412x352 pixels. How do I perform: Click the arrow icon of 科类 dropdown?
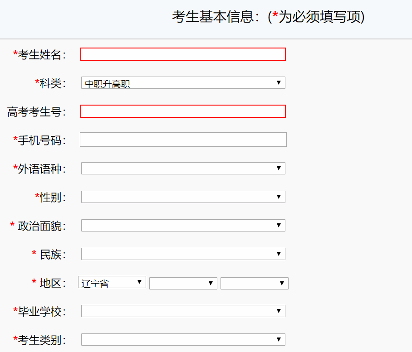(279, 83)
